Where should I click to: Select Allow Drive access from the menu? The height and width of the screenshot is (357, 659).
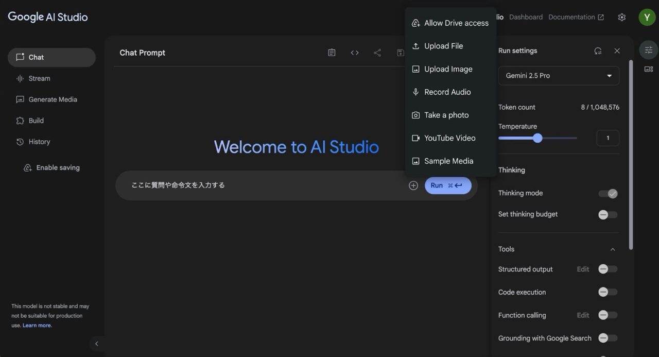[450, 23]
